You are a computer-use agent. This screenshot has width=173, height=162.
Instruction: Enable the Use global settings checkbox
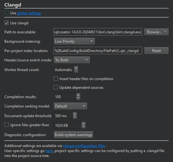pos(7,12)
